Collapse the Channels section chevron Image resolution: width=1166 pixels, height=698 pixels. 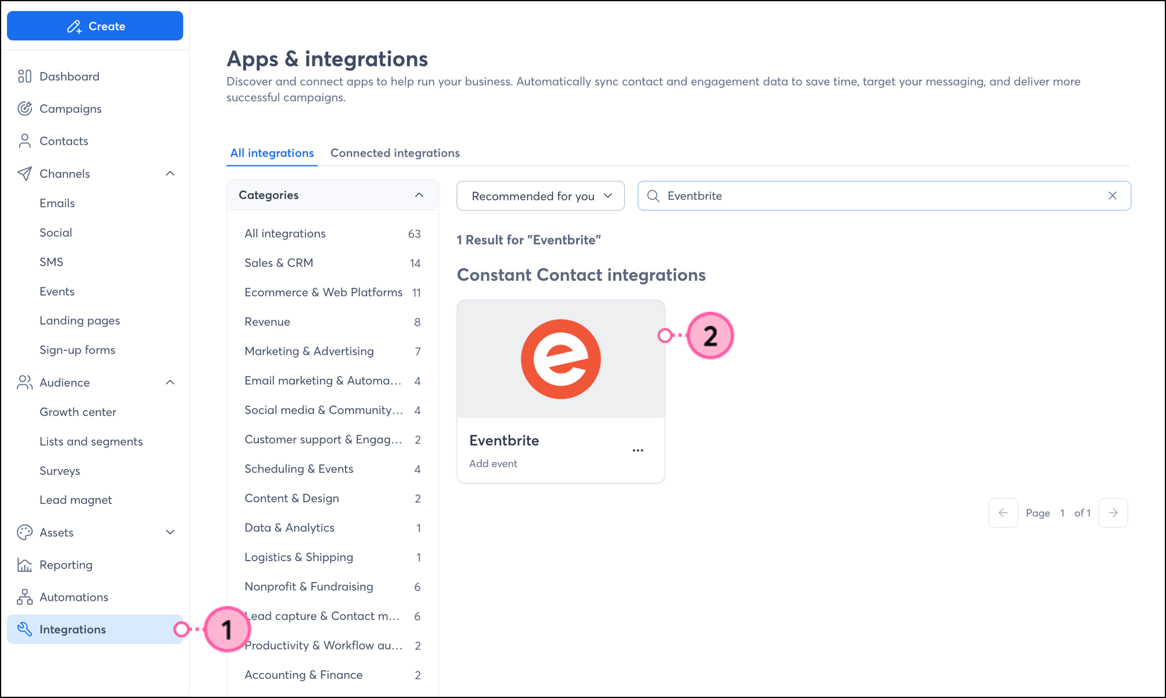[170, 173]
